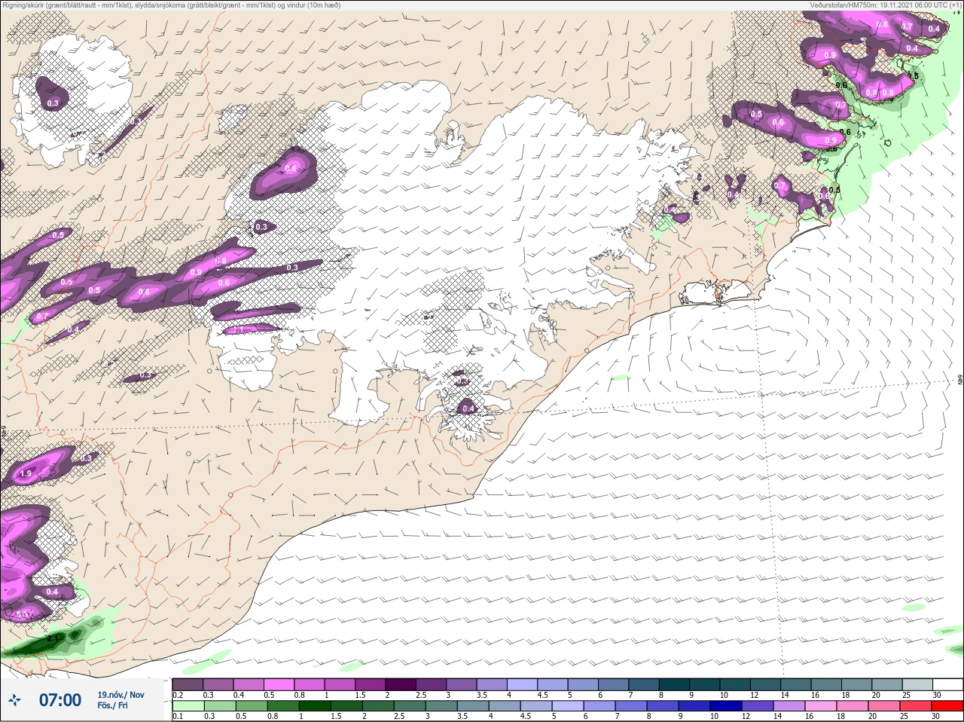The width and height of the screenshot is (964, 722).
Task: Click the 1.9 precipitation value on the map
Action: click(x=26, y=473)
